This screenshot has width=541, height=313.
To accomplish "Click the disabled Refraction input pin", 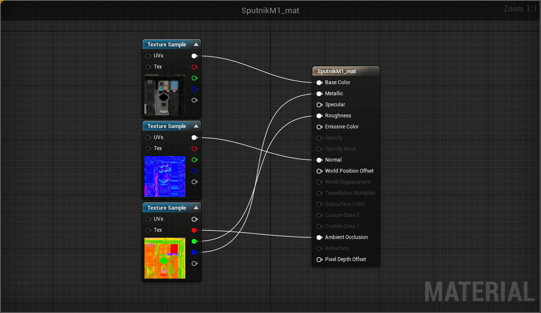I will [319, 248].
